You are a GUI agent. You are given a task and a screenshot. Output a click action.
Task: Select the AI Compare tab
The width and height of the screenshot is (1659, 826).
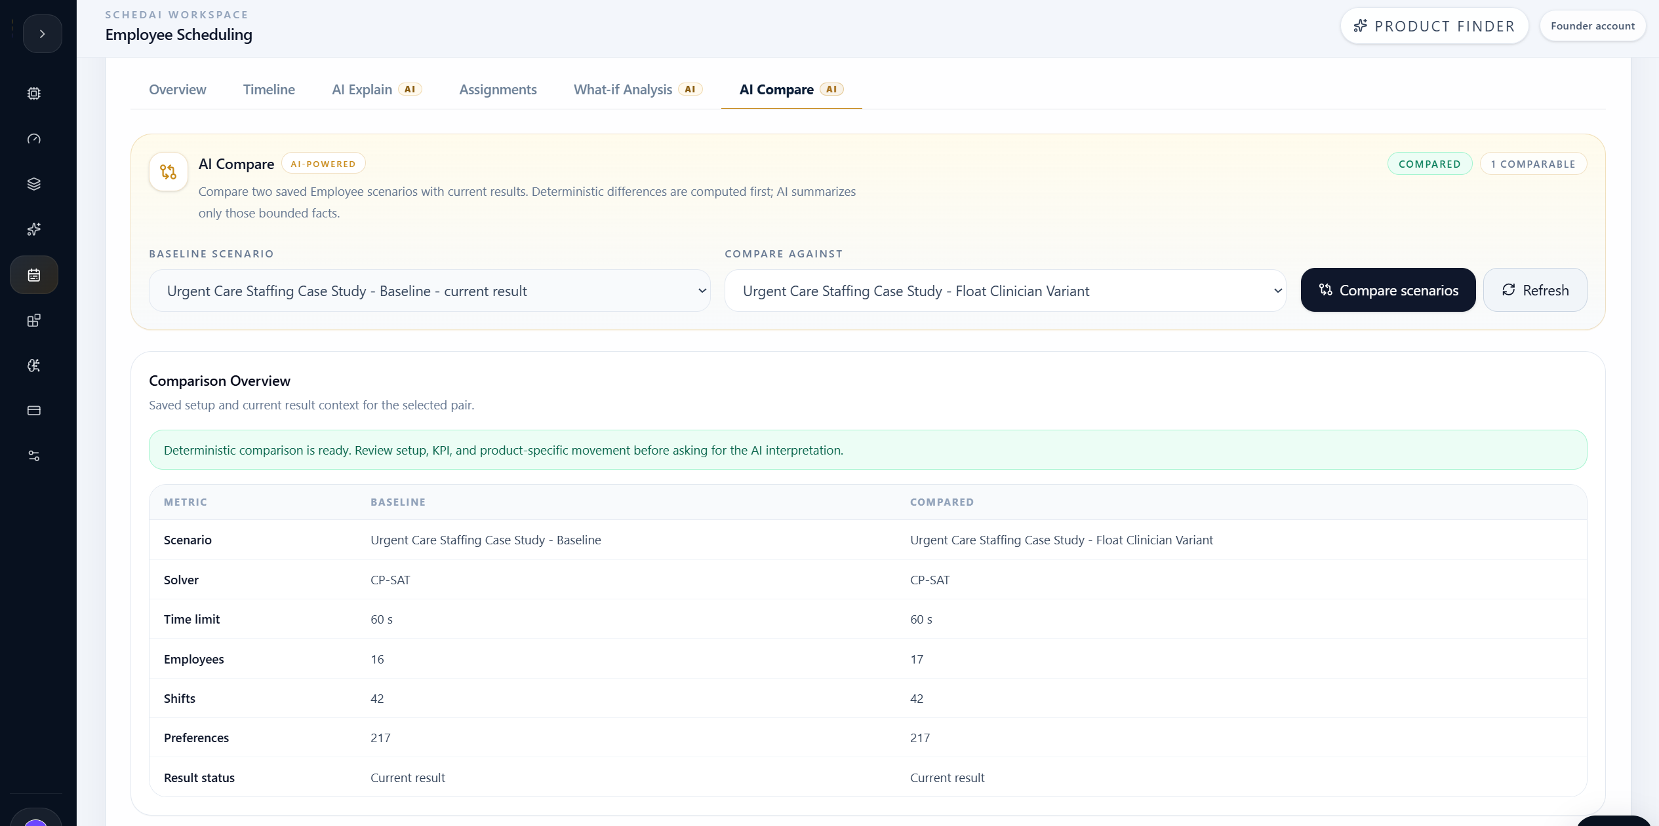point(791,90)
